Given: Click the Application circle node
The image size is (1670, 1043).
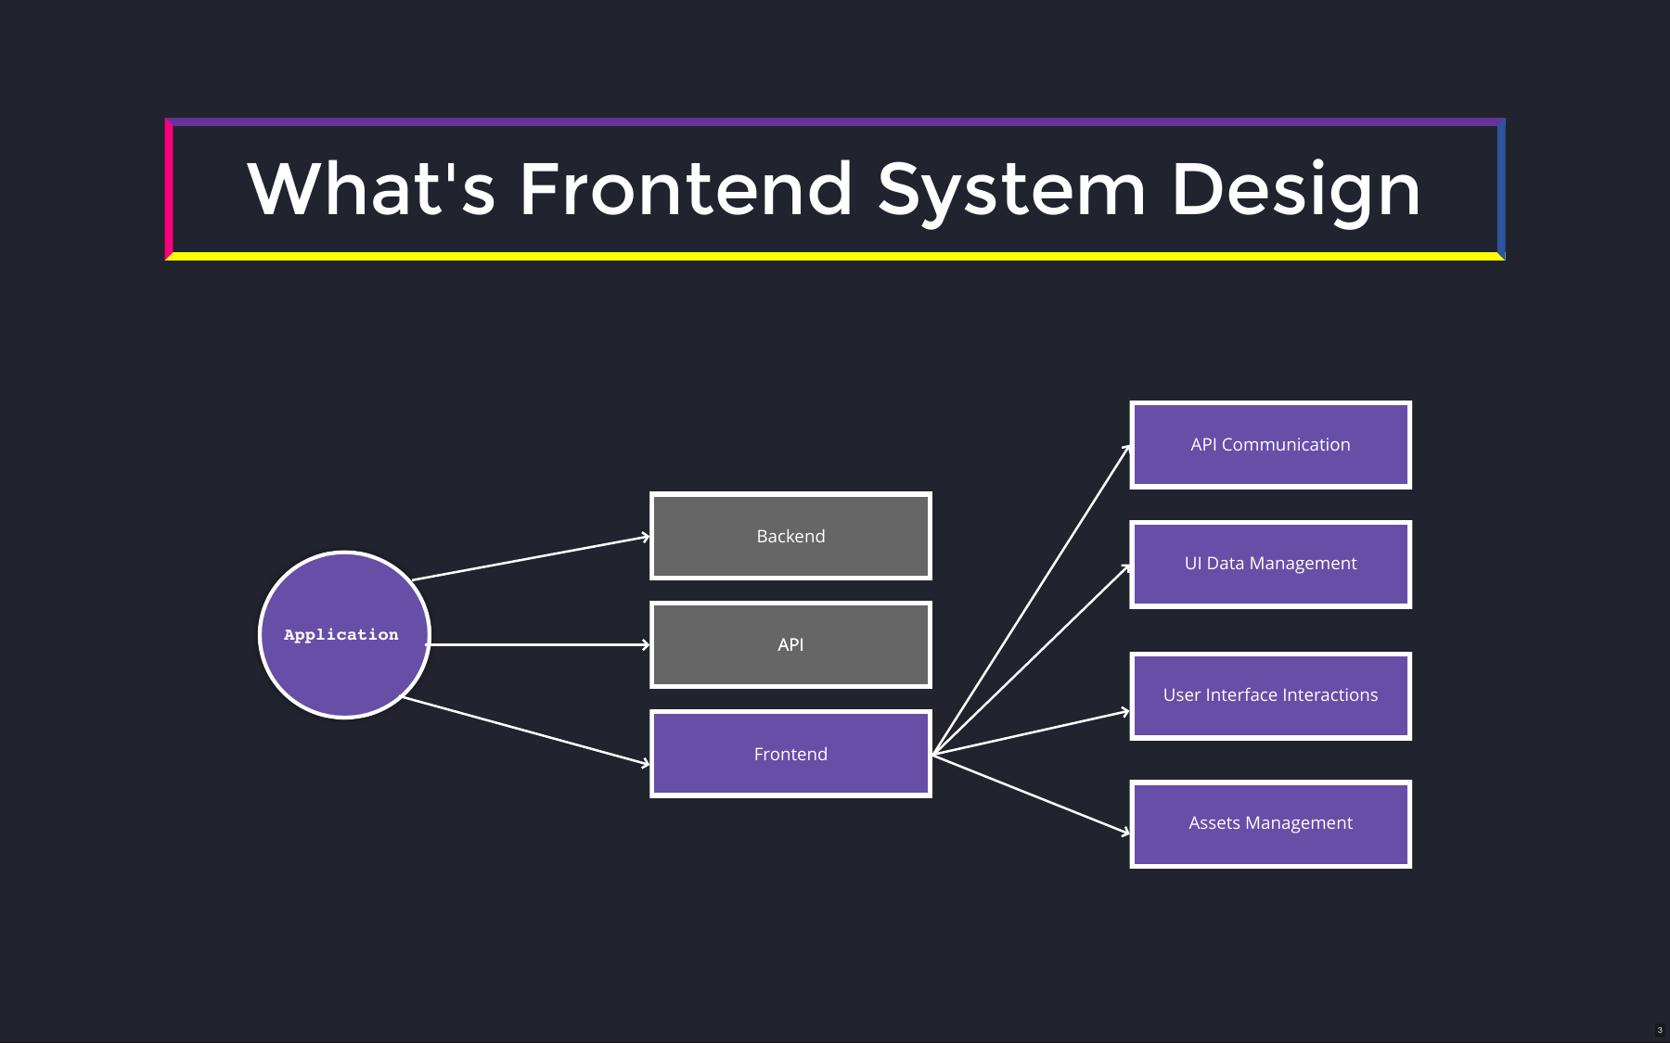Looking at the screenshot, I should point(344,635).
